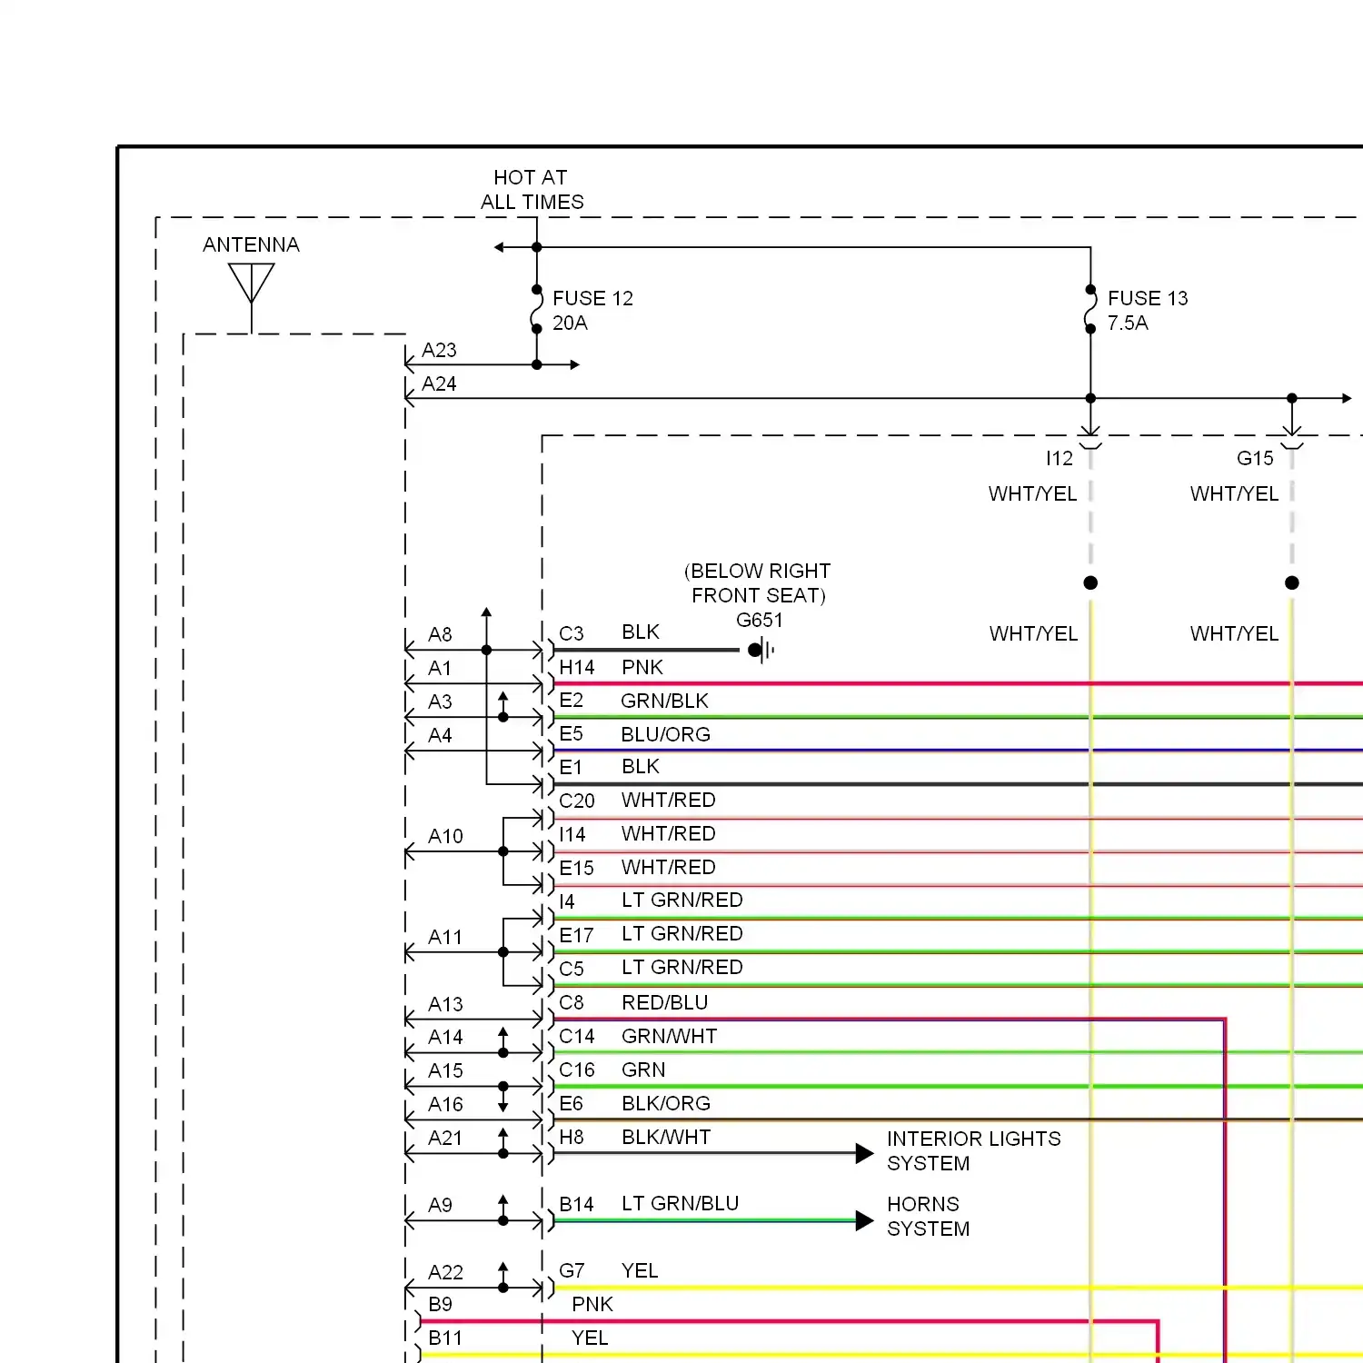Click the Fuse 13 fuse symbol
The image size is (1363, 1363).
[1090, 310]
